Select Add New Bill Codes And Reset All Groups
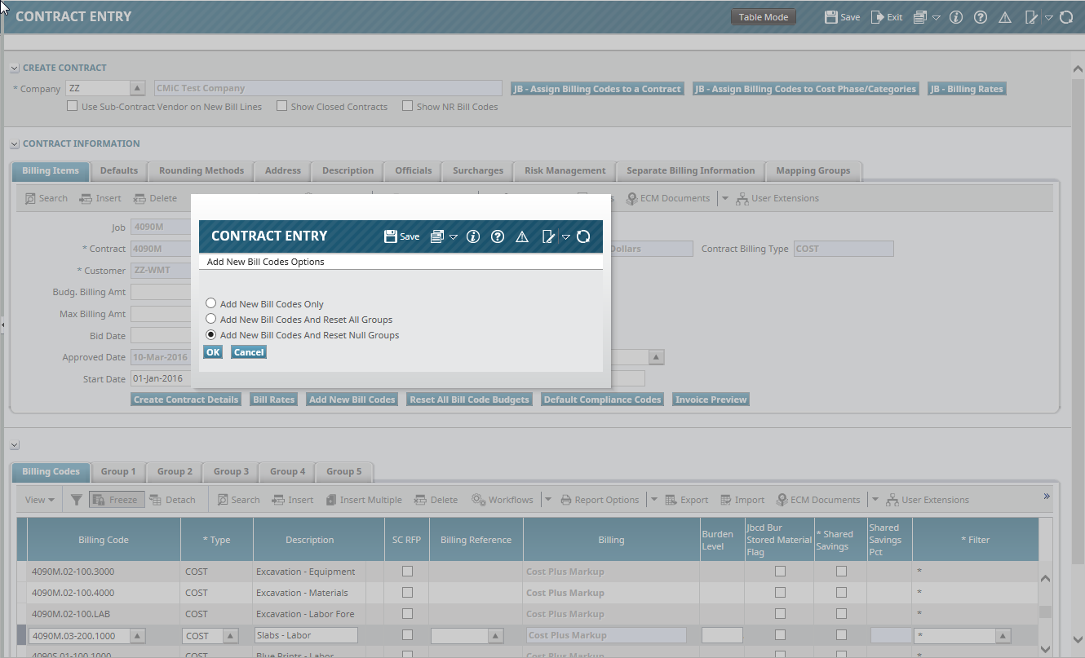 click(x=211, y=319)
